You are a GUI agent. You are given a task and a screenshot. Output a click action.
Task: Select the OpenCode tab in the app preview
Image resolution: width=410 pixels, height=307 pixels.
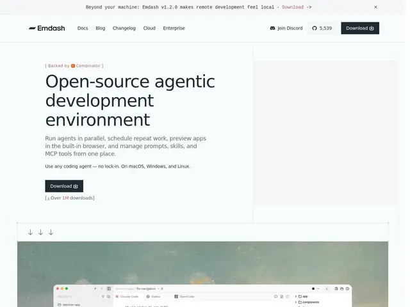[x=184, y=297]
